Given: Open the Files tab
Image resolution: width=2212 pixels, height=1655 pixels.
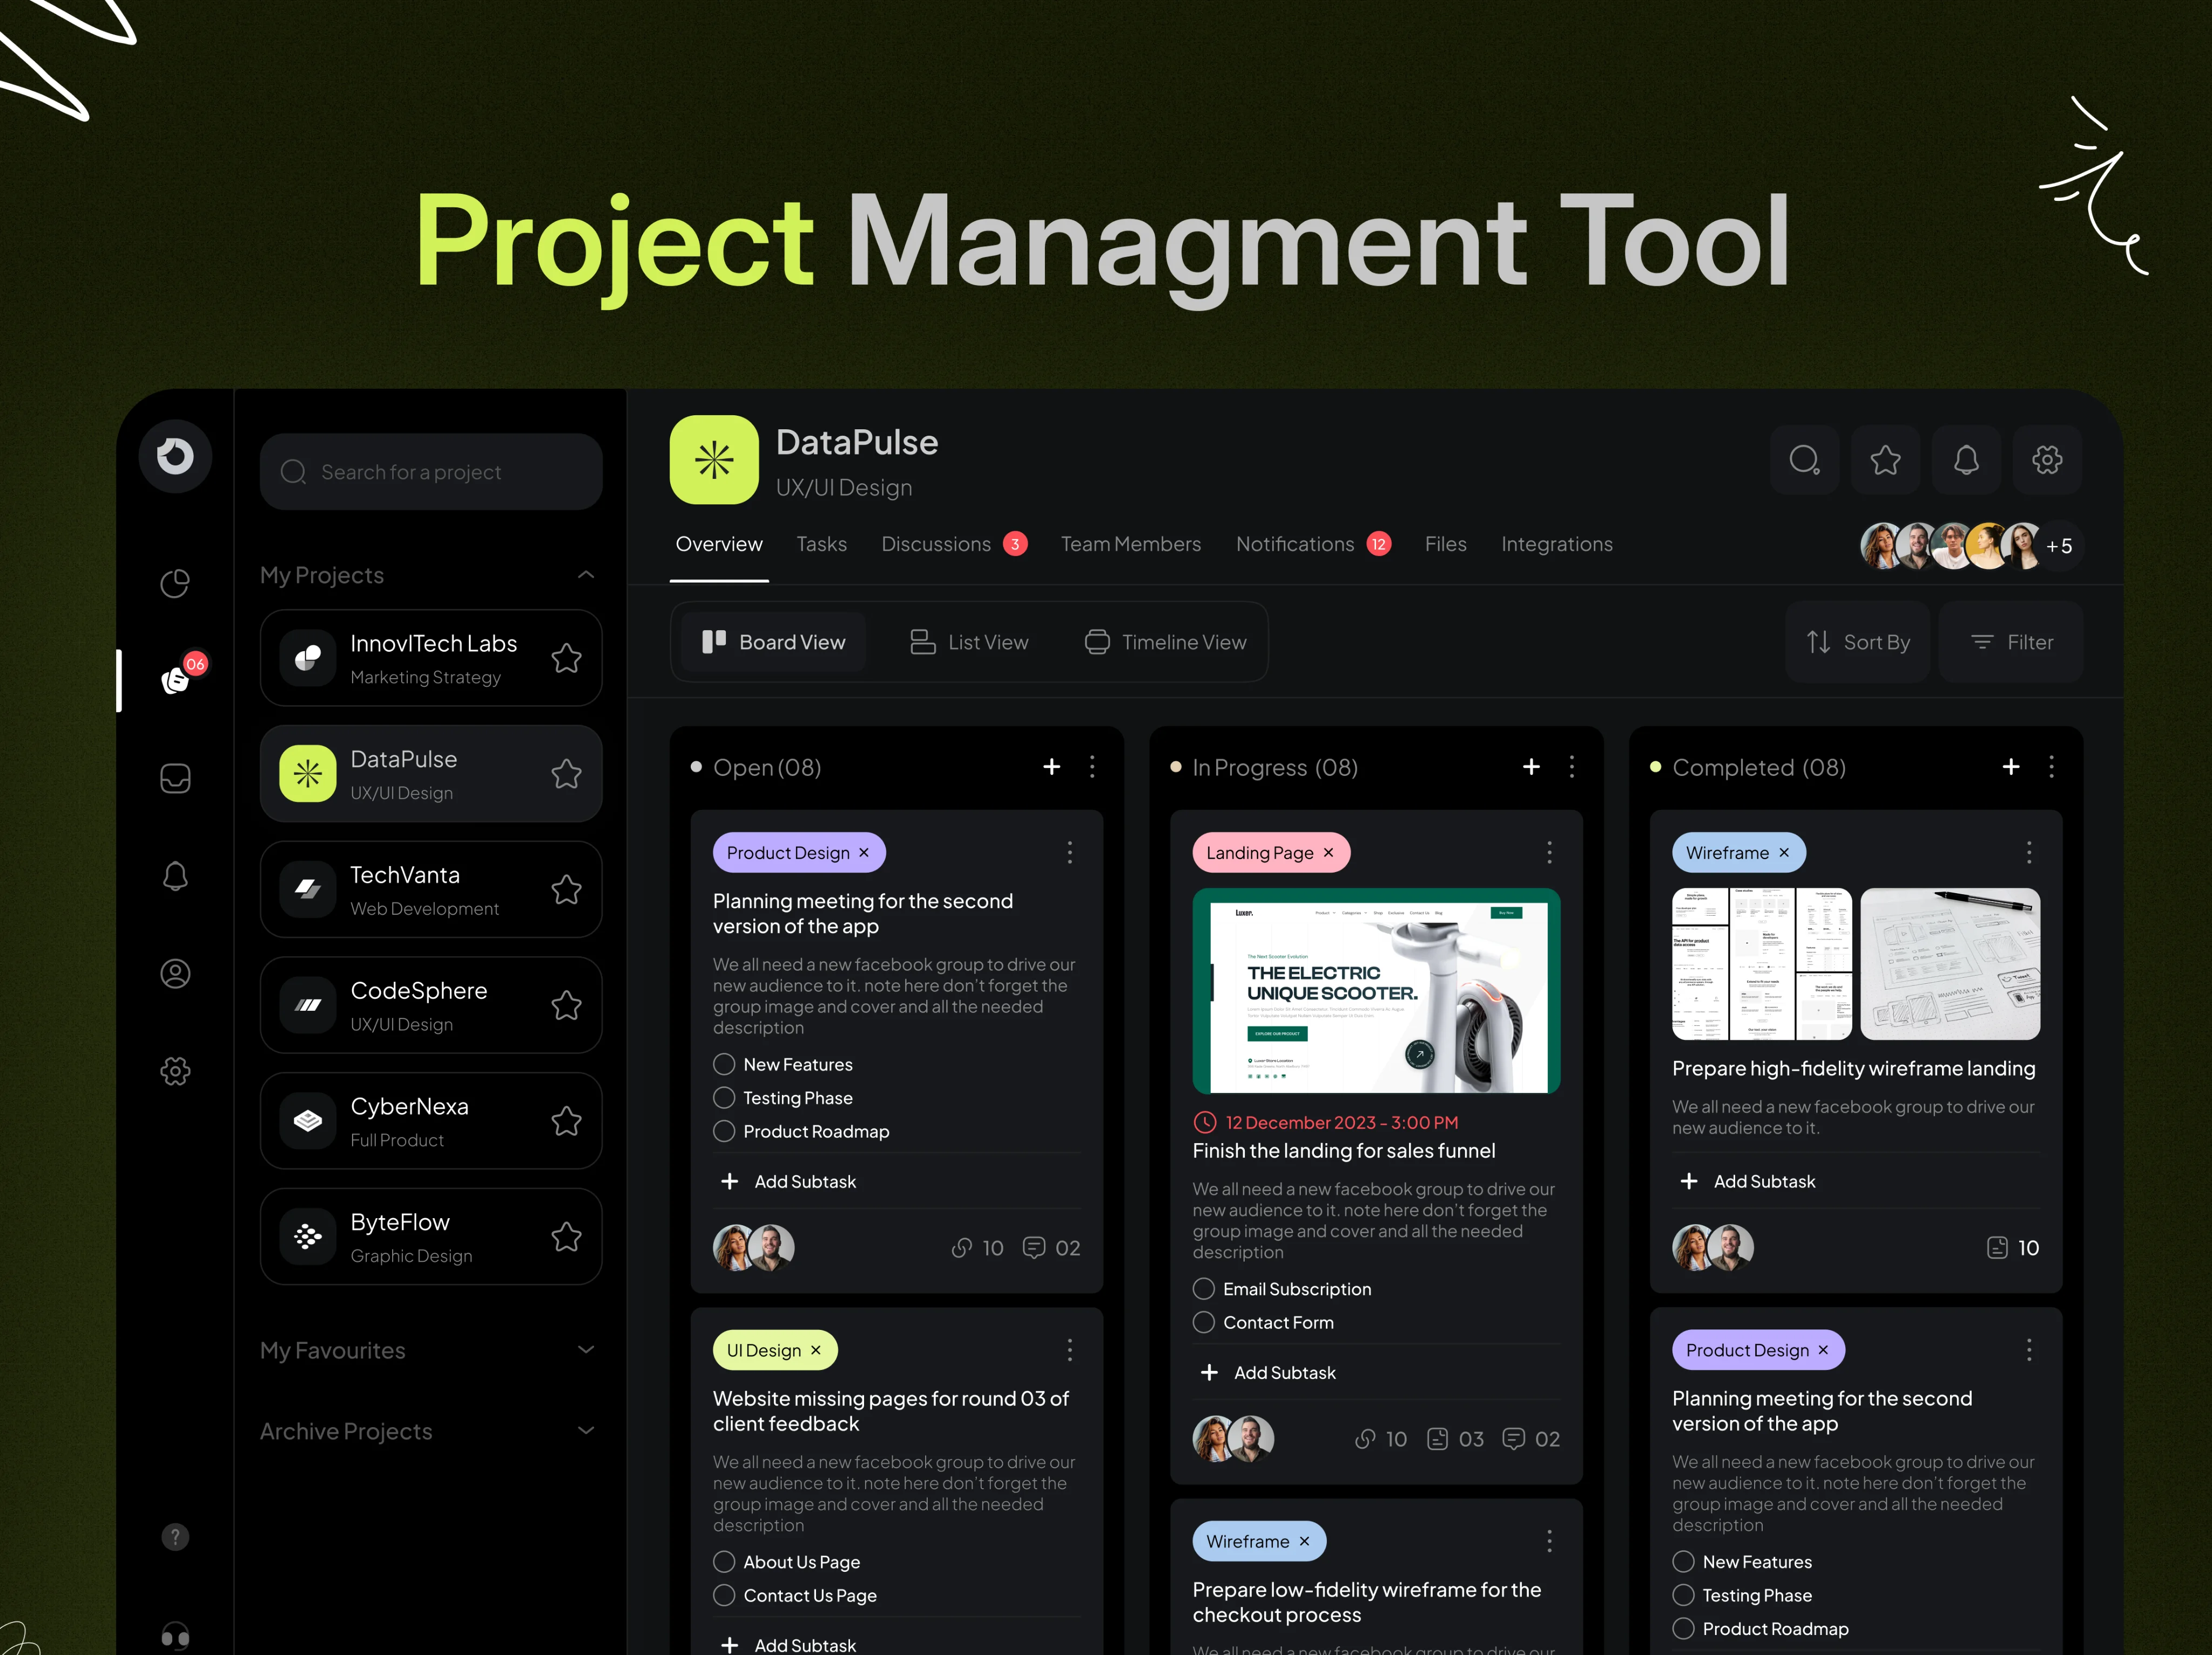Looking at the screenshot, I should [x=1445, y=544].
